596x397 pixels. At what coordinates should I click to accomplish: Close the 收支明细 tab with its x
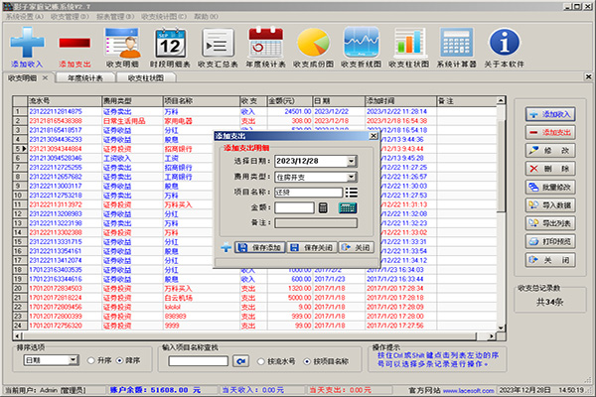tap(45, 77)
